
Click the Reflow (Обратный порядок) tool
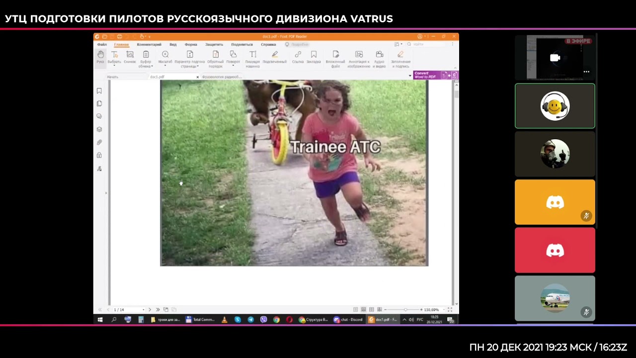point(216,59)
